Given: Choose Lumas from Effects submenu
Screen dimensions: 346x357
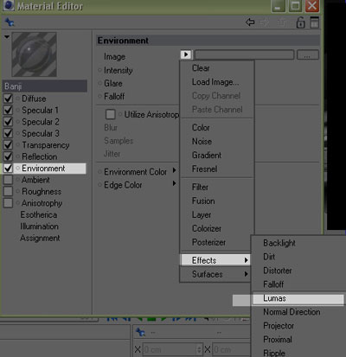Looking at the screenshot, I should point(298,298).
